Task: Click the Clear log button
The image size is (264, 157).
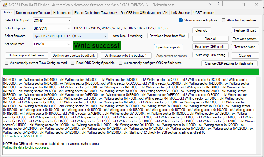Action: pos(245,56)
